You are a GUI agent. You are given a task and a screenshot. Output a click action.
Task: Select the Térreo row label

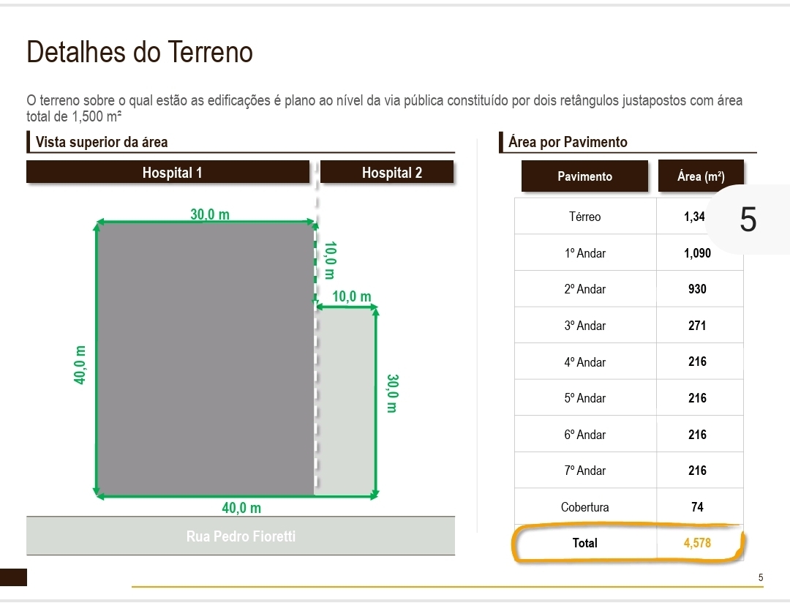[584, 217]
